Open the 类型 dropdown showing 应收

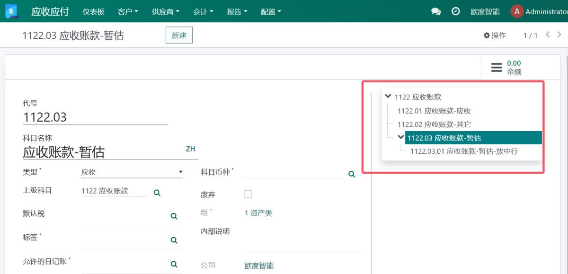click(x=132, y=172)
